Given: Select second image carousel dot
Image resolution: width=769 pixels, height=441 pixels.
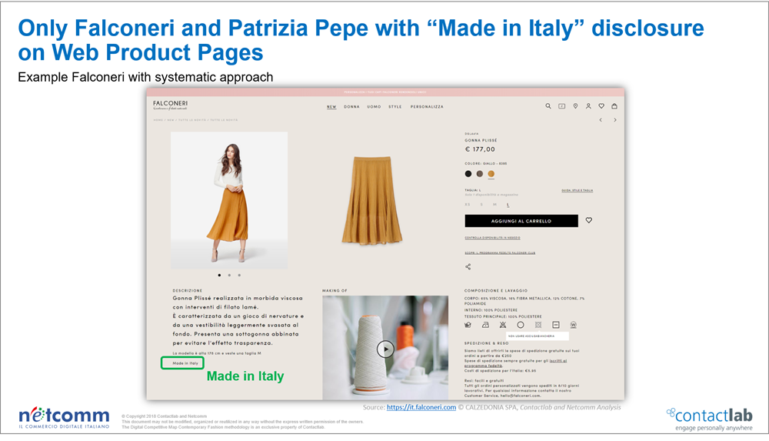Looking at the screenshot, I should (229, 275).
